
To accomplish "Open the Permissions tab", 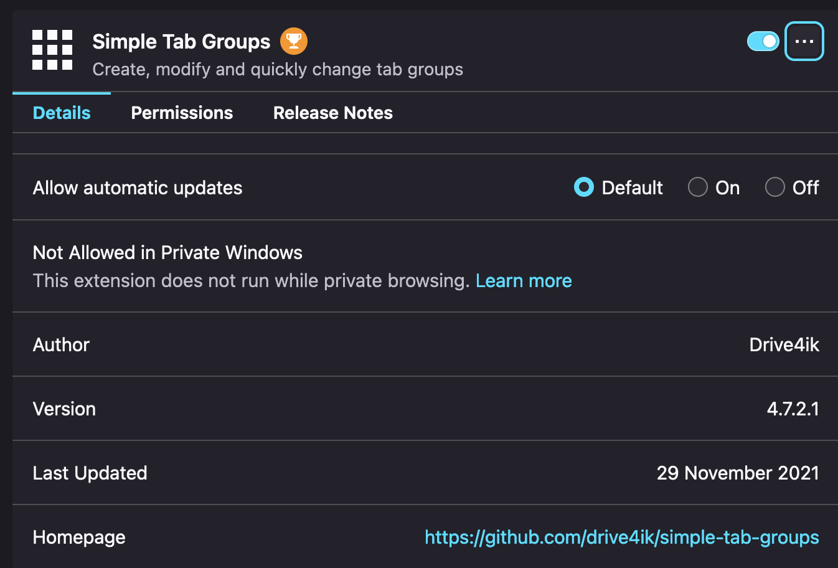I will coord(182,113).
